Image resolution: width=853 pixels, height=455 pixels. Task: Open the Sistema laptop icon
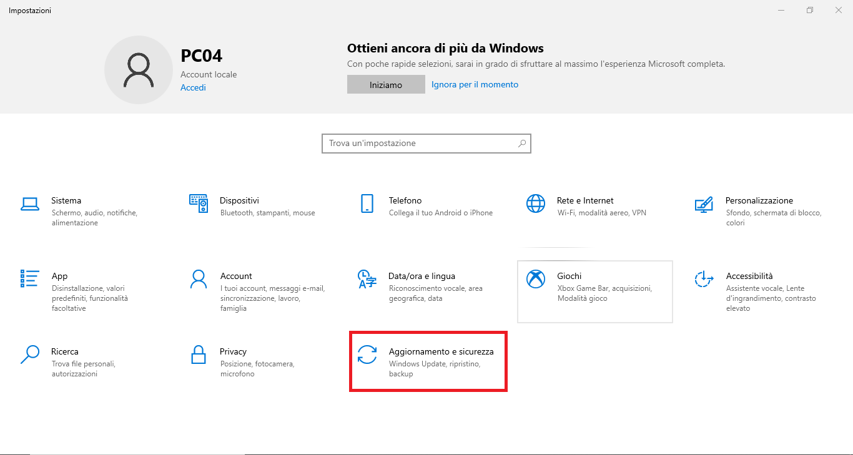coord(30,203)
